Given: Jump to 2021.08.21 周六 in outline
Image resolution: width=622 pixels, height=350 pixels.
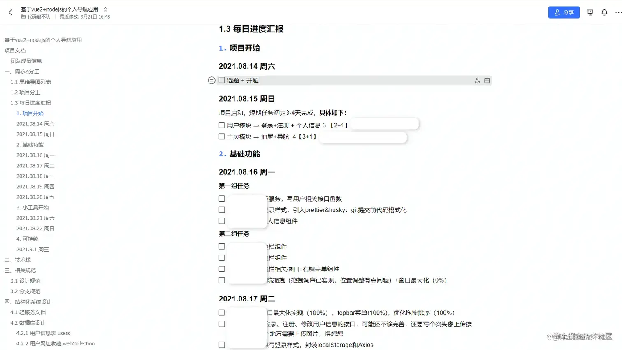Looking at the screenshot, I should 35,218.
